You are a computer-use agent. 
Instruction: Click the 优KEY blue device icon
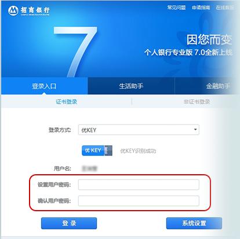97,150
